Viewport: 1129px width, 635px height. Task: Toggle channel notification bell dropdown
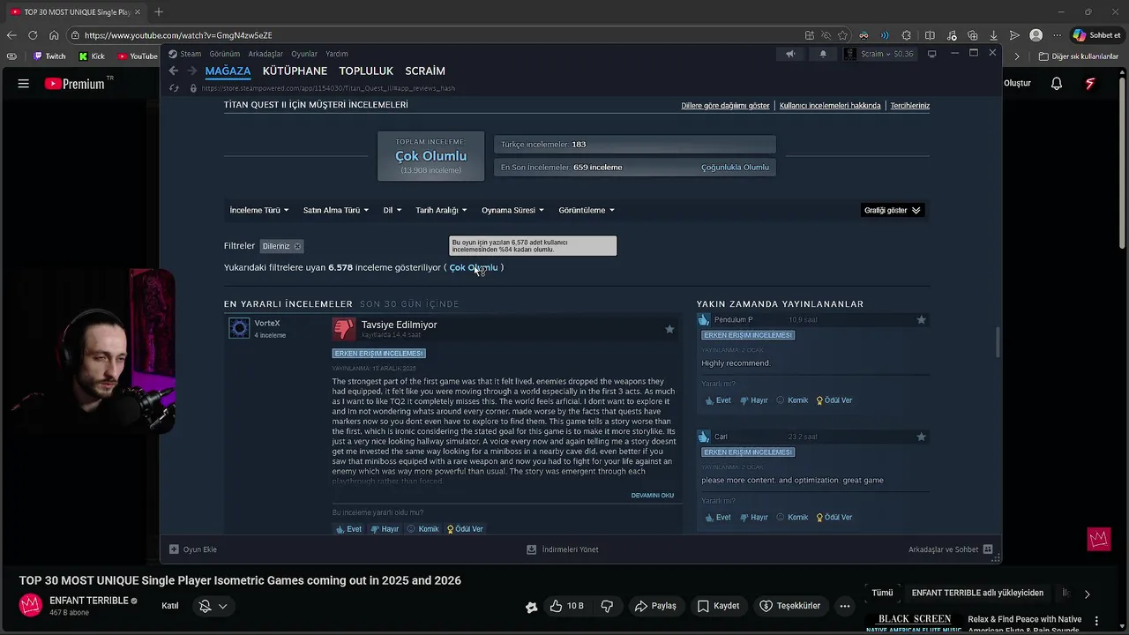[x=213, y=606]
